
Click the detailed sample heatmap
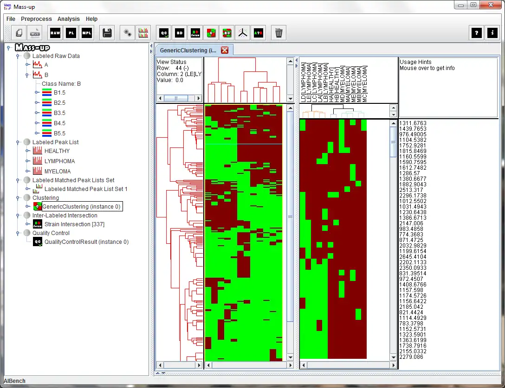point(333,239)
